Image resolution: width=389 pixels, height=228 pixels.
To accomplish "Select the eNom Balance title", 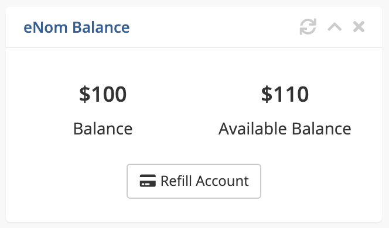I will (76, 27).
